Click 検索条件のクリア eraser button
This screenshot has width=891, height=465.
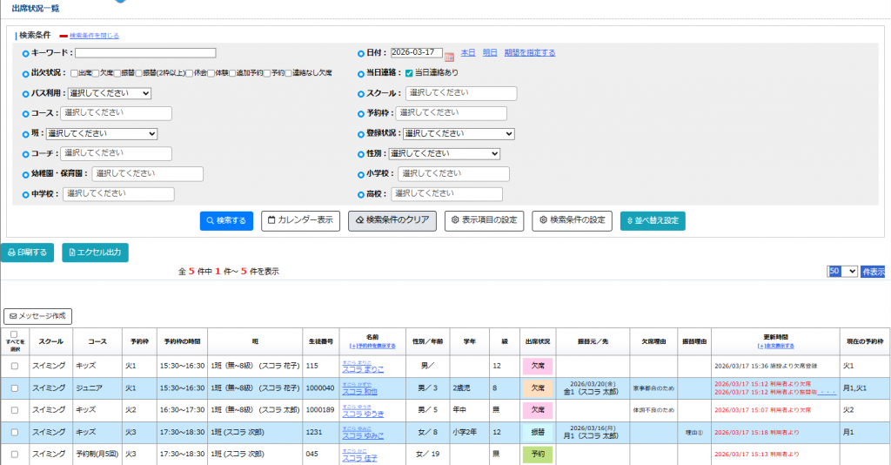[392, 220]
